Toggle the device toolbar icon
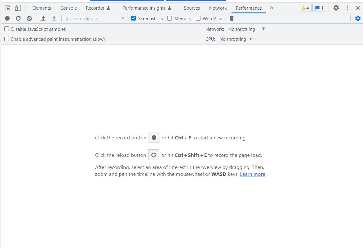The image size is (363, 248). (18, 8)
